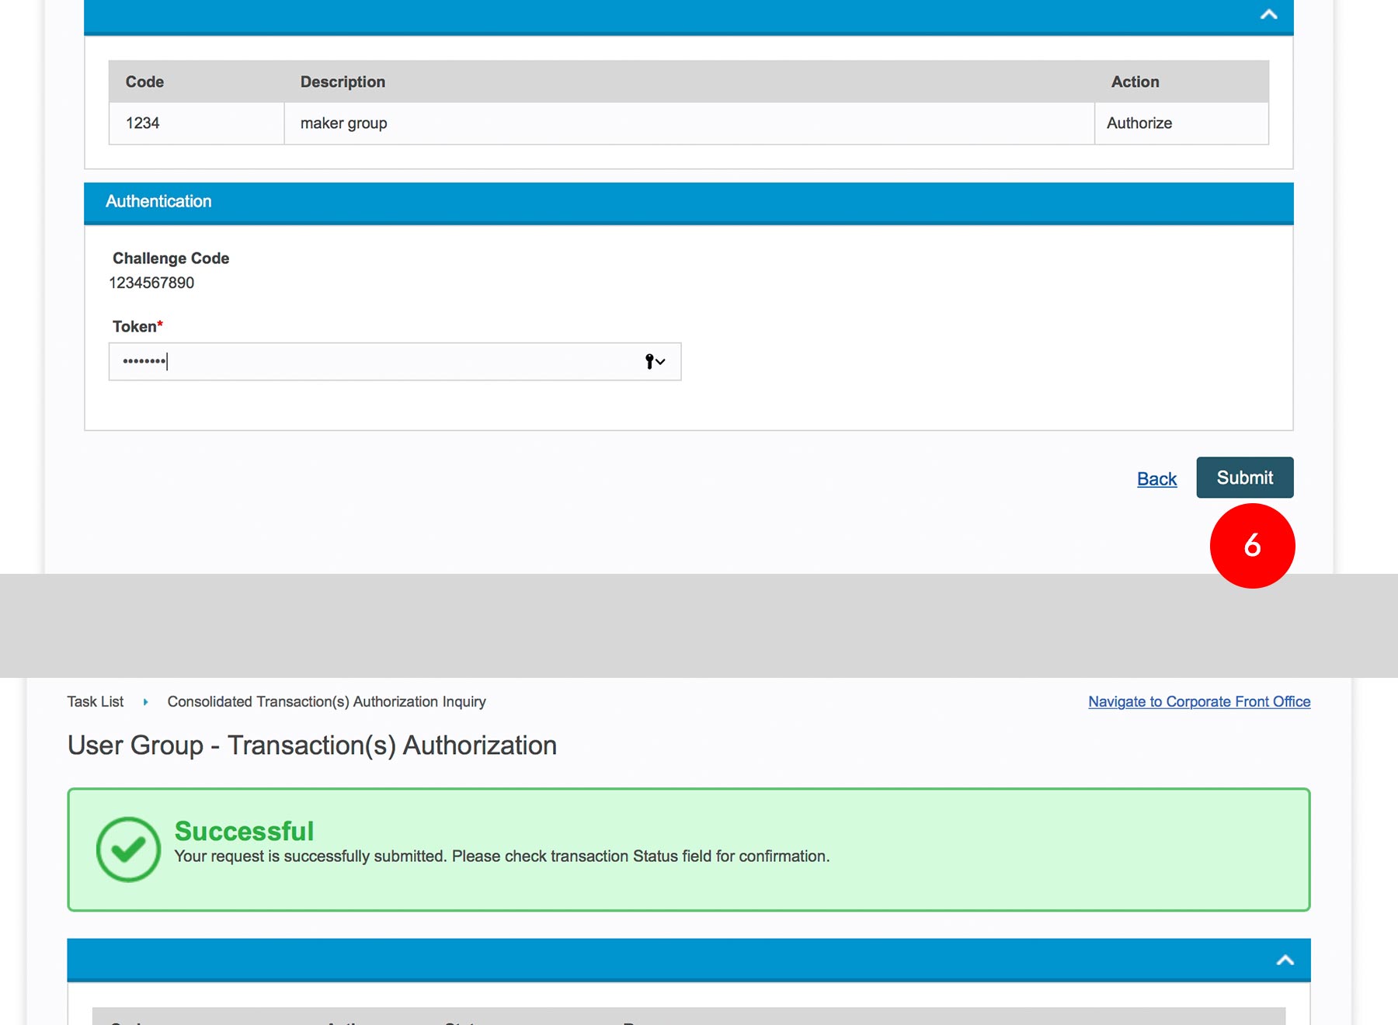The image size is (1398, 1025).
Task: Select the maker group description cell
Action: click(343, 123)
